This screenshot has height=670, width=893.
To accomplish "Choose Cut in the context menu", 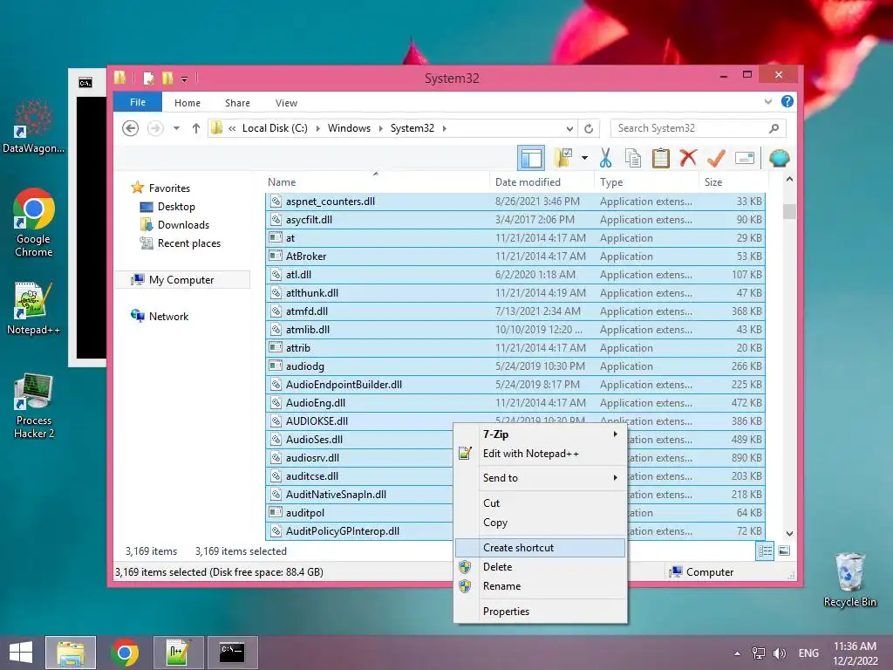I will coord(541,503).
